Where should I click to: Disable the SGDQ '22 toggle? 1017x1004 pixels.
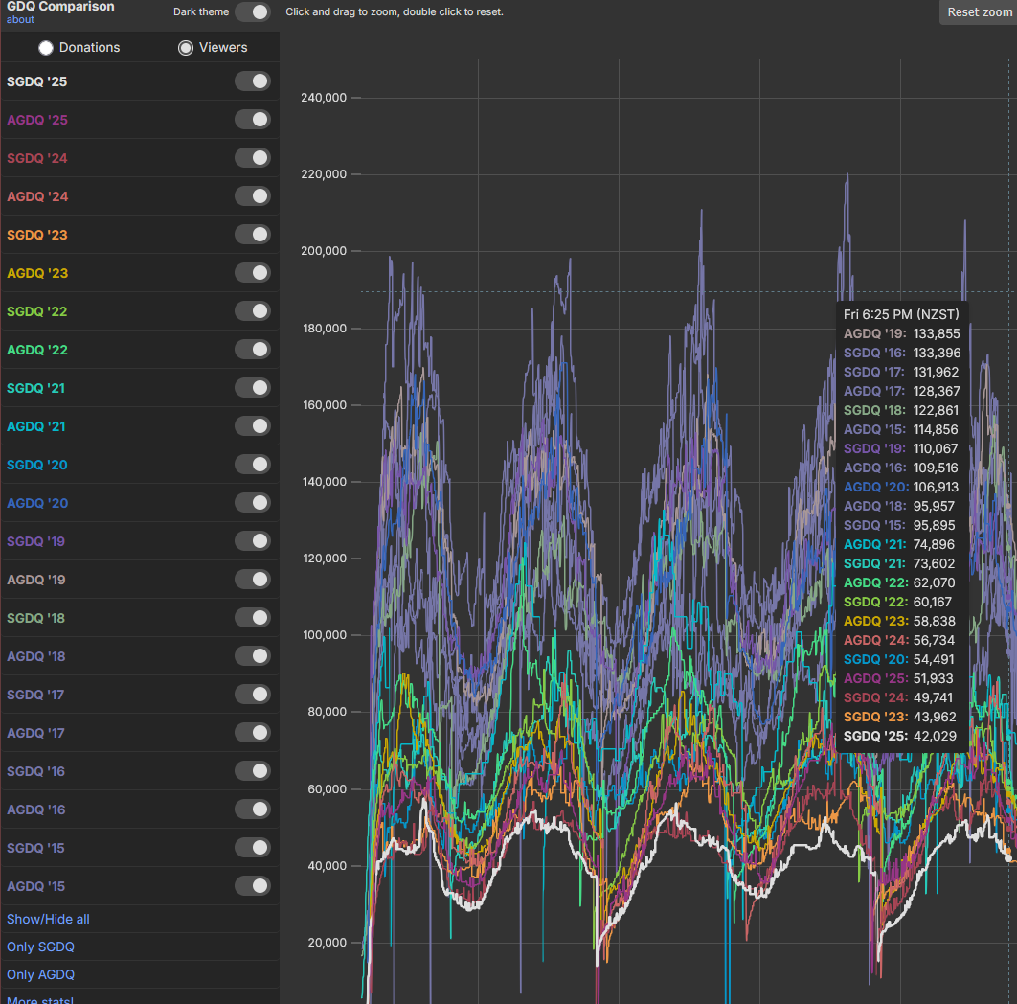tap(252, 310)
